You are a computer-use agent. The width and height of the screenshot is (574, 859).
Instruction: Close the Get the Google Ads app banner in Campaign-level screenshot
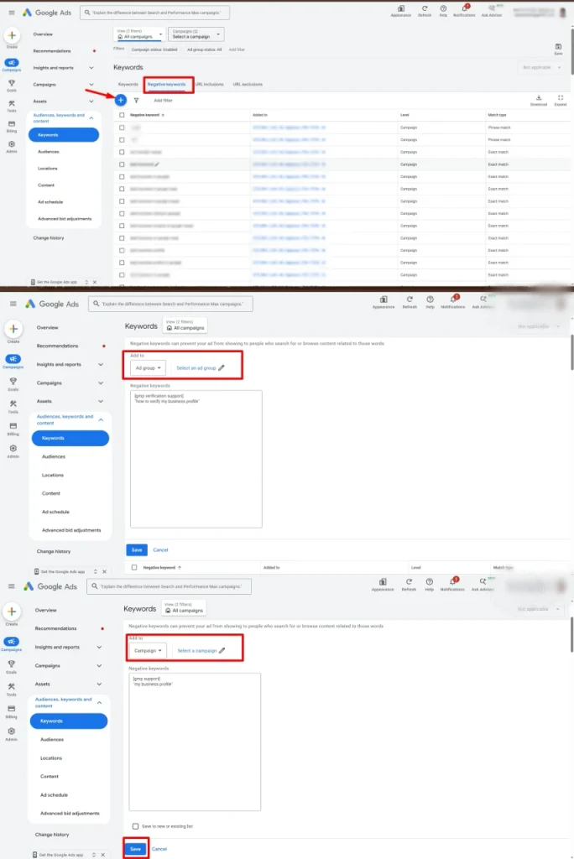coord(102,854)
